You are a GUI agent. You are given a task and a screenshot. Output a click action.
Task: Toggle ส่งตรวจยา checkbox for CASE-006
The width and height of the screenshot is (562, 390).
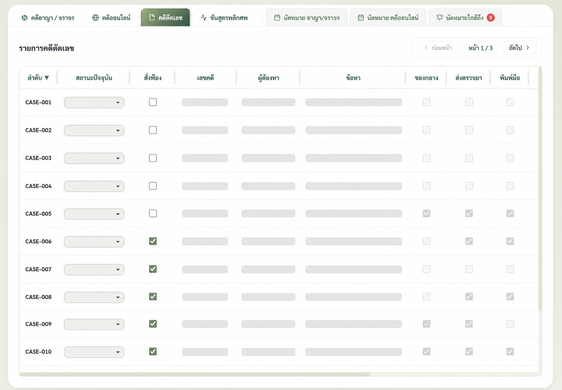pyautogui.click(x=469, y=241)
